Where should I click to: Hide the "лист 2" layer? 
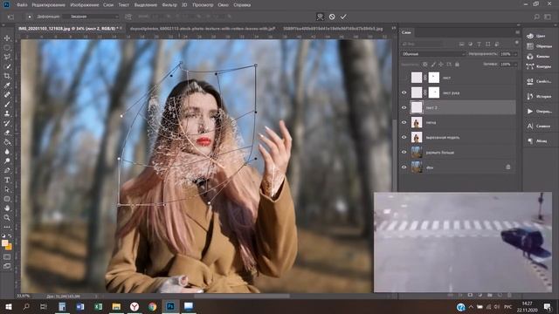click(x=404, y=107)
